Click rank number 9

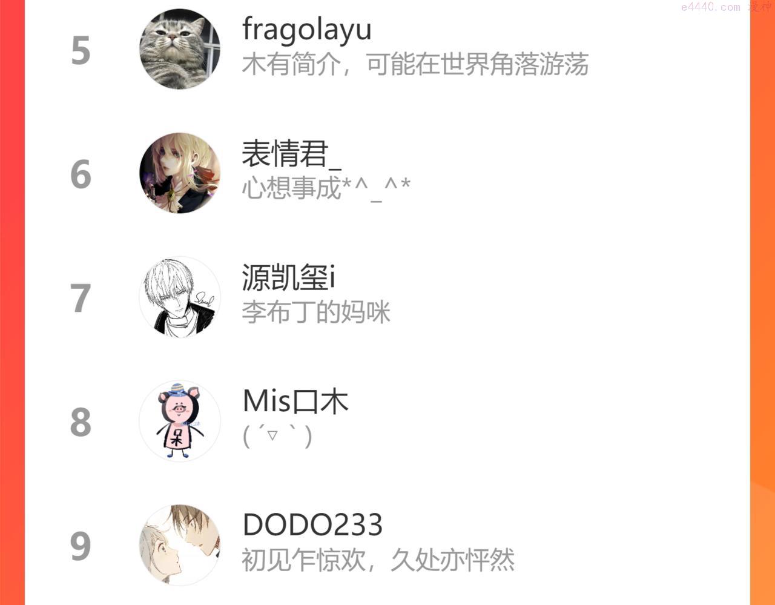[x=81, y=546]
